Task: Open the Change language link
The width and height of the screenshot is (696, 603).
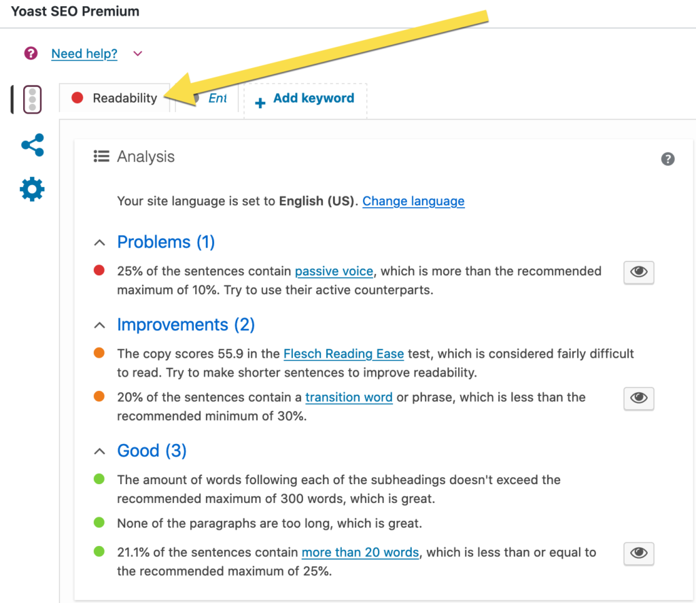Action: pyautogui.click(x=413, y=201)
